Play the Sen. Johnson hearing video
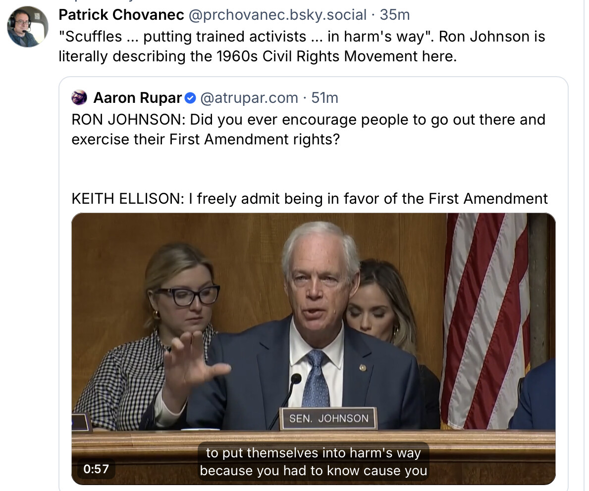589x491 pixels. pyautogui.click(x=313, y=349)
